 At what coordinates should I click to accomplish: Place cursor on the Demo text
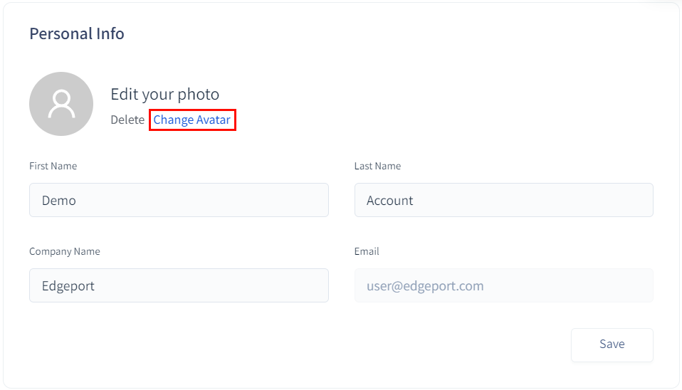point(59,201)
